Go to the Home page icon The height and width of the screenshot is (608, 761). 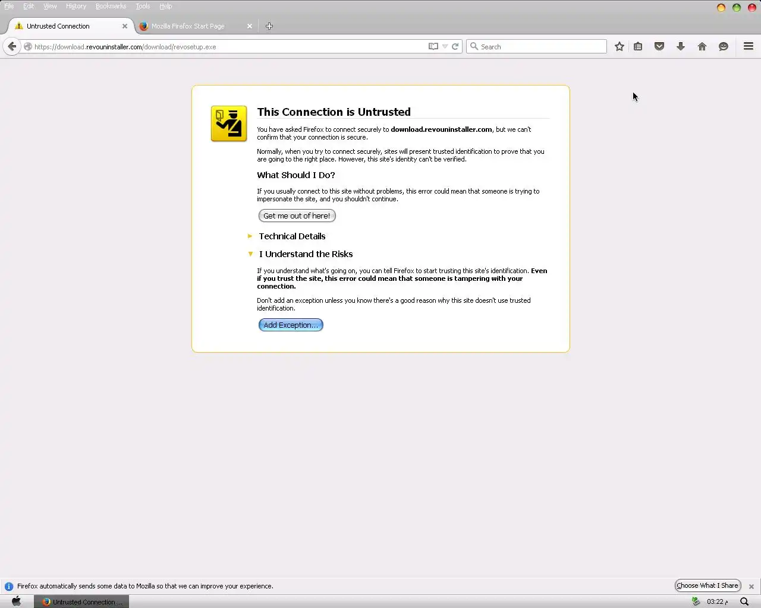[702, 46]
